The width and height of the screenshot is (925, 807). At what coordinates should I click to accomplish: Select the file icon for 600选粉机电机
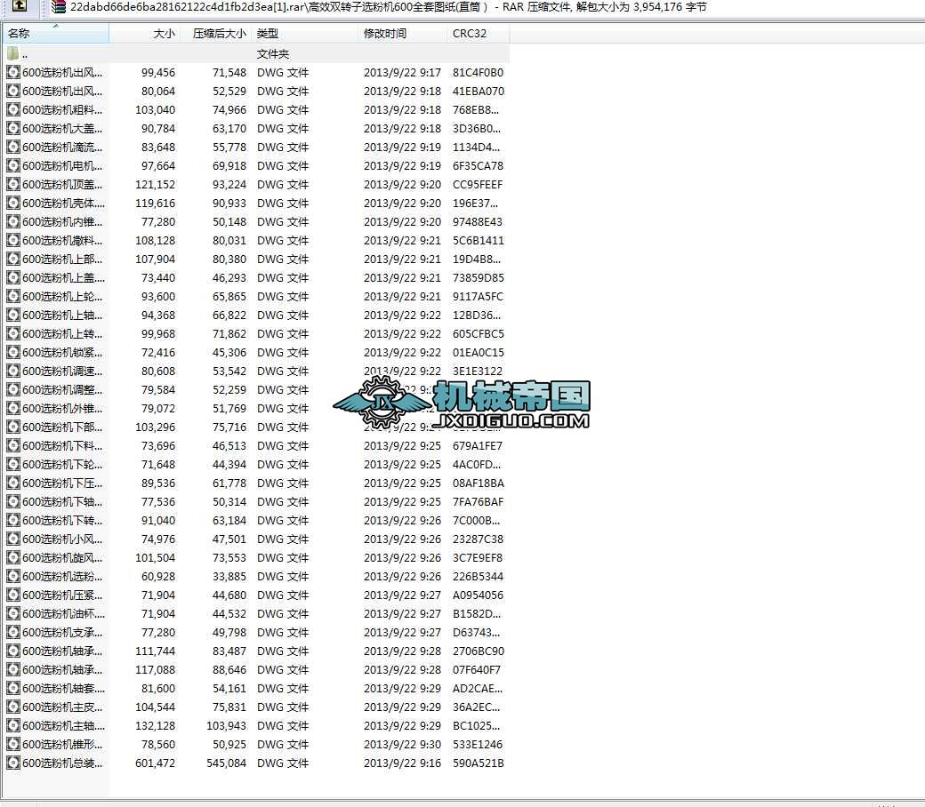click(x=13, y=165)
